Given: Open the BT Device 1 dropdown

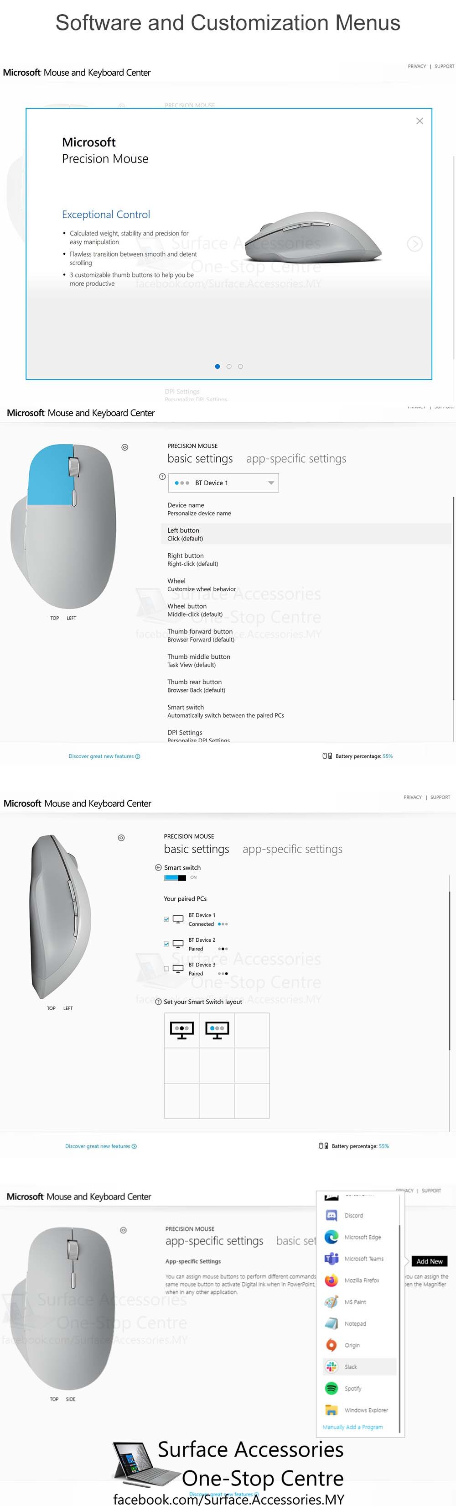Looking at the screenshot, I should coord(223,483).
